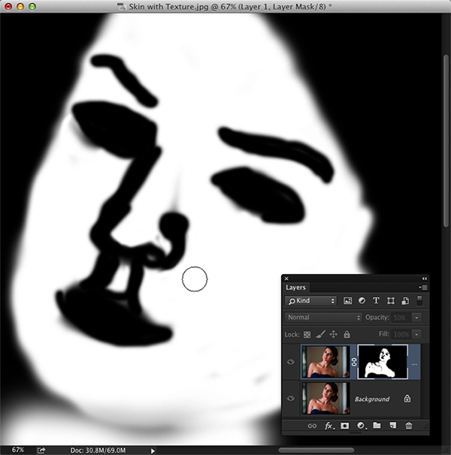Open the Kind filter type dropdown
Image resolution: width=451 pixels, height=455 pixels.
(310, 301)
